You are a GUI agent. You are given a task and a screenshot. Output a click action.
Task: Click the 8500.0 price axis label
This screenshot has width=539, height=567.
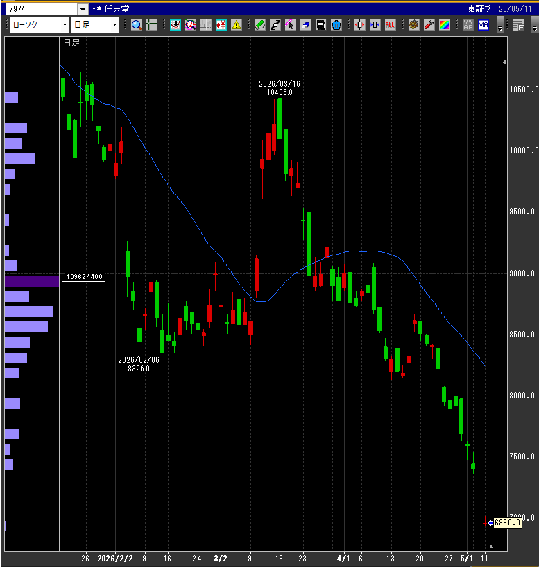tap(522, 335)
